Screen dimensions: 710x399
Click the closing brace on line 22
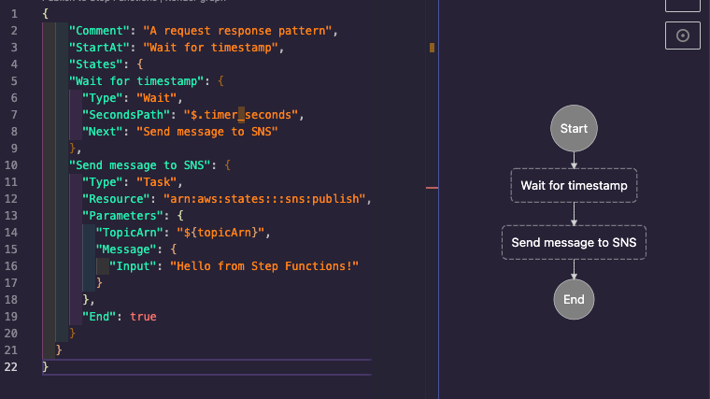point(45,366)
